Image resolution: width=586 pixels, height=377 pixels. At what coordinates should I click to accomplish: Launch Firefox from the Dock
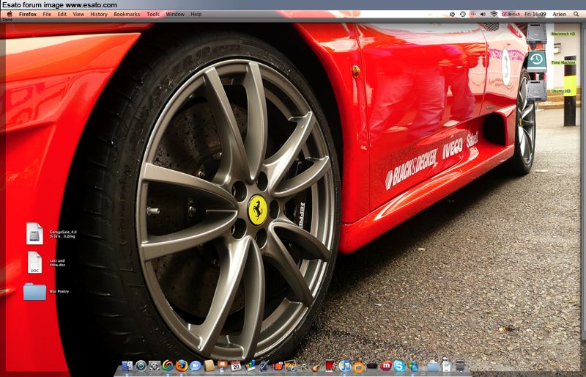182,365
